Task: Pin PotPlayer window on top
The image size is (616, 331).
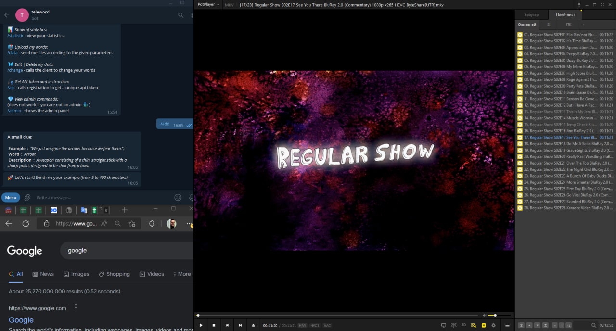Action: pos(579,4)
